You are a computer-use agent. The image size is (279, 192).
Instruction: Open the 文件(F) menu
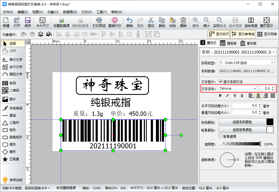point(8,12)
